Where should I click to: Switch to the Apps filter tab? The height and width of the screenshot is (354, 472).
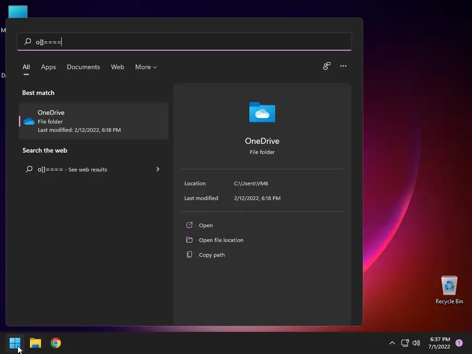[x=48, y=67]
